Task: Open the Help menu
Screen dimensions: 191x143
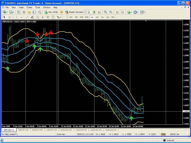Action: click(x=55, y=7)
